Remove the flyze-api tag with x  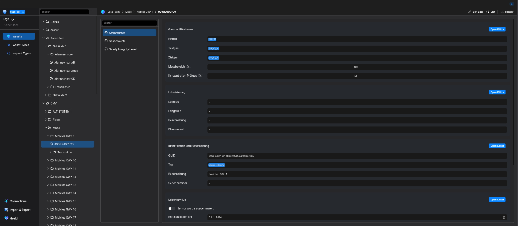(23, 12)
